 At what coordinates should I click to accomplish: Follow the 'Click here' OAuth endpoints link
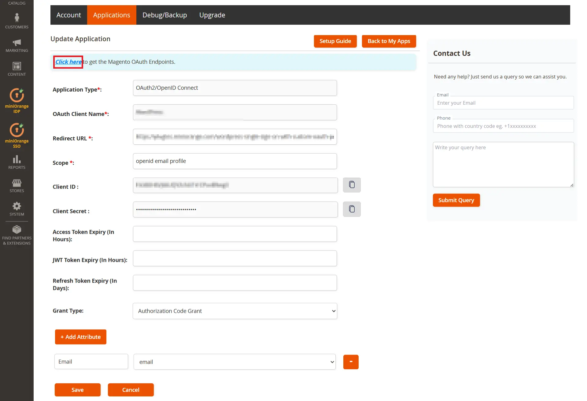click(68, 62)
